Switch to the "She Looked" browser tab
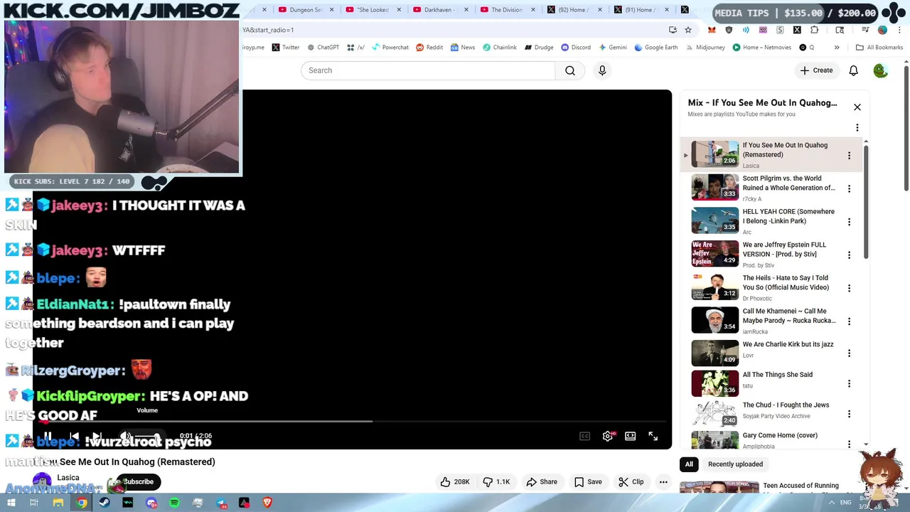The width and height of the screenshot is (910, 512). 374,10
